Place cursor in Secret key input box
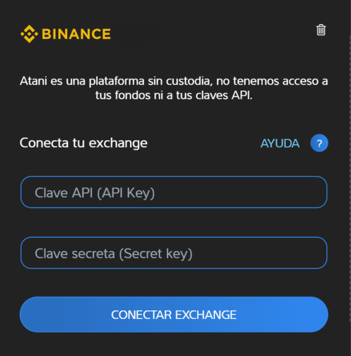The image size is (351, 356). pos(174,253)
